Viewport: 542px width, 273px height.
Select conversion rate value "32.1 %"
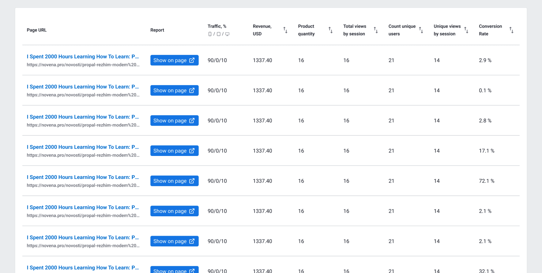[487, 271]
